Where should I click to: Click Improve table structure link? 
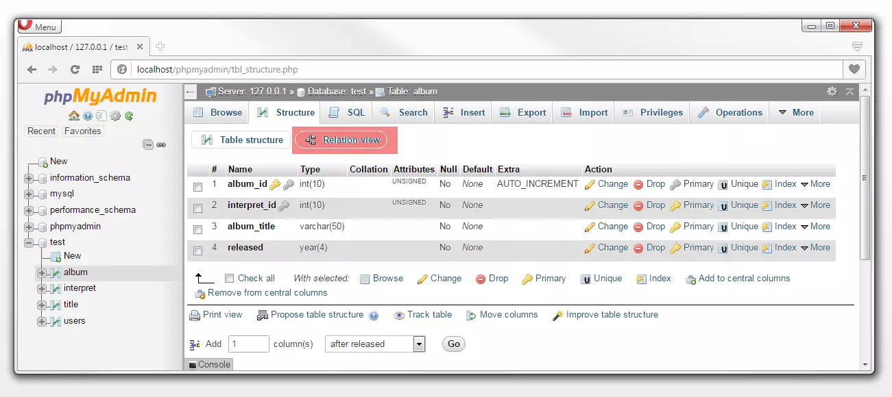(x=606, y=316)
